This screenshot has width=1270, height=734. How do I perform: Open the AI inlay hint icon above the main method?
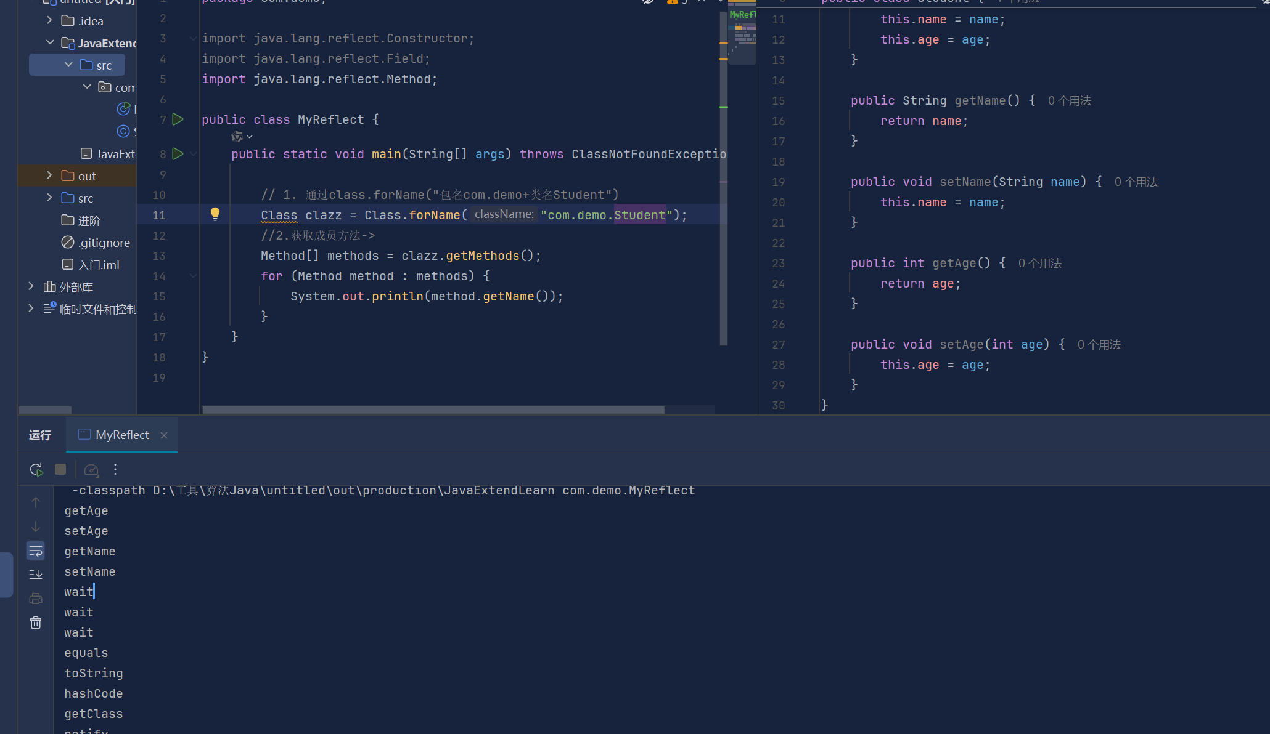pyautogui.click(x=237, y=137)
